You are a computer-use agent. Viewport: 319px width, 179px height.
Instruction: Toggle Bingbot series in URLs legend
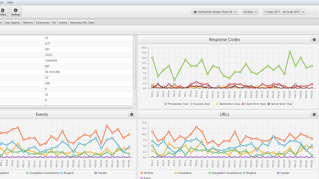(249, 173)
